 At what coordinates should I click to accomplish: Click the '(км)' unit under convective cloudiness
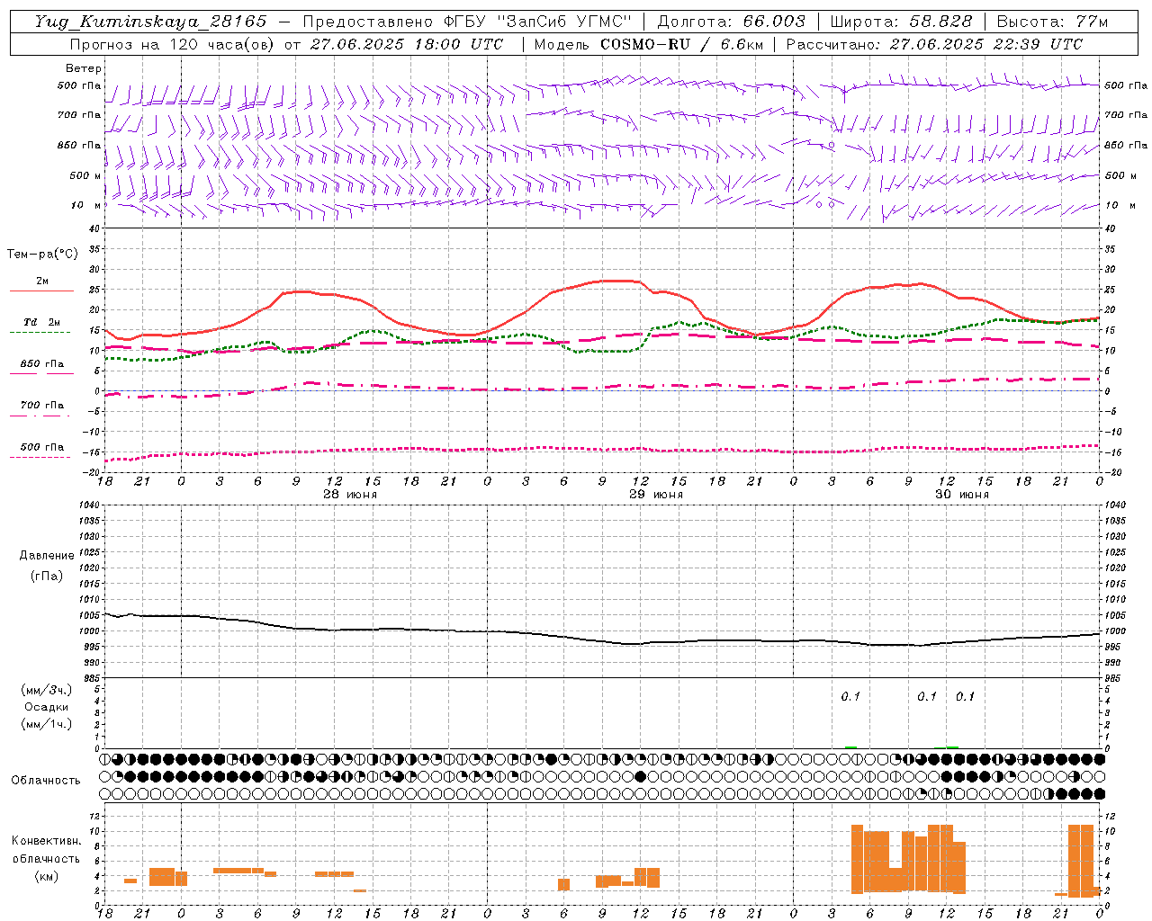47,876
